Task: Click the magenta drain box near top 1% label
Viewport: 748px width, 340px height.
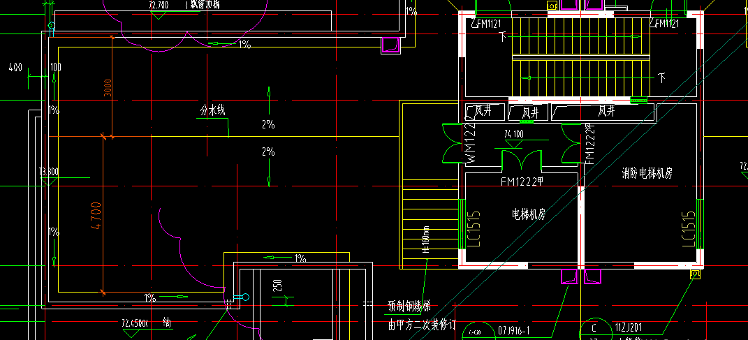Action: tap(390, 45)
